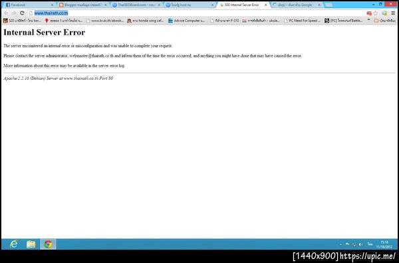Image resolution: width=399 pixels, height=263 pixels.
Task: Expand the bookmarks overflow chevron
Action: tap(368, 20)
